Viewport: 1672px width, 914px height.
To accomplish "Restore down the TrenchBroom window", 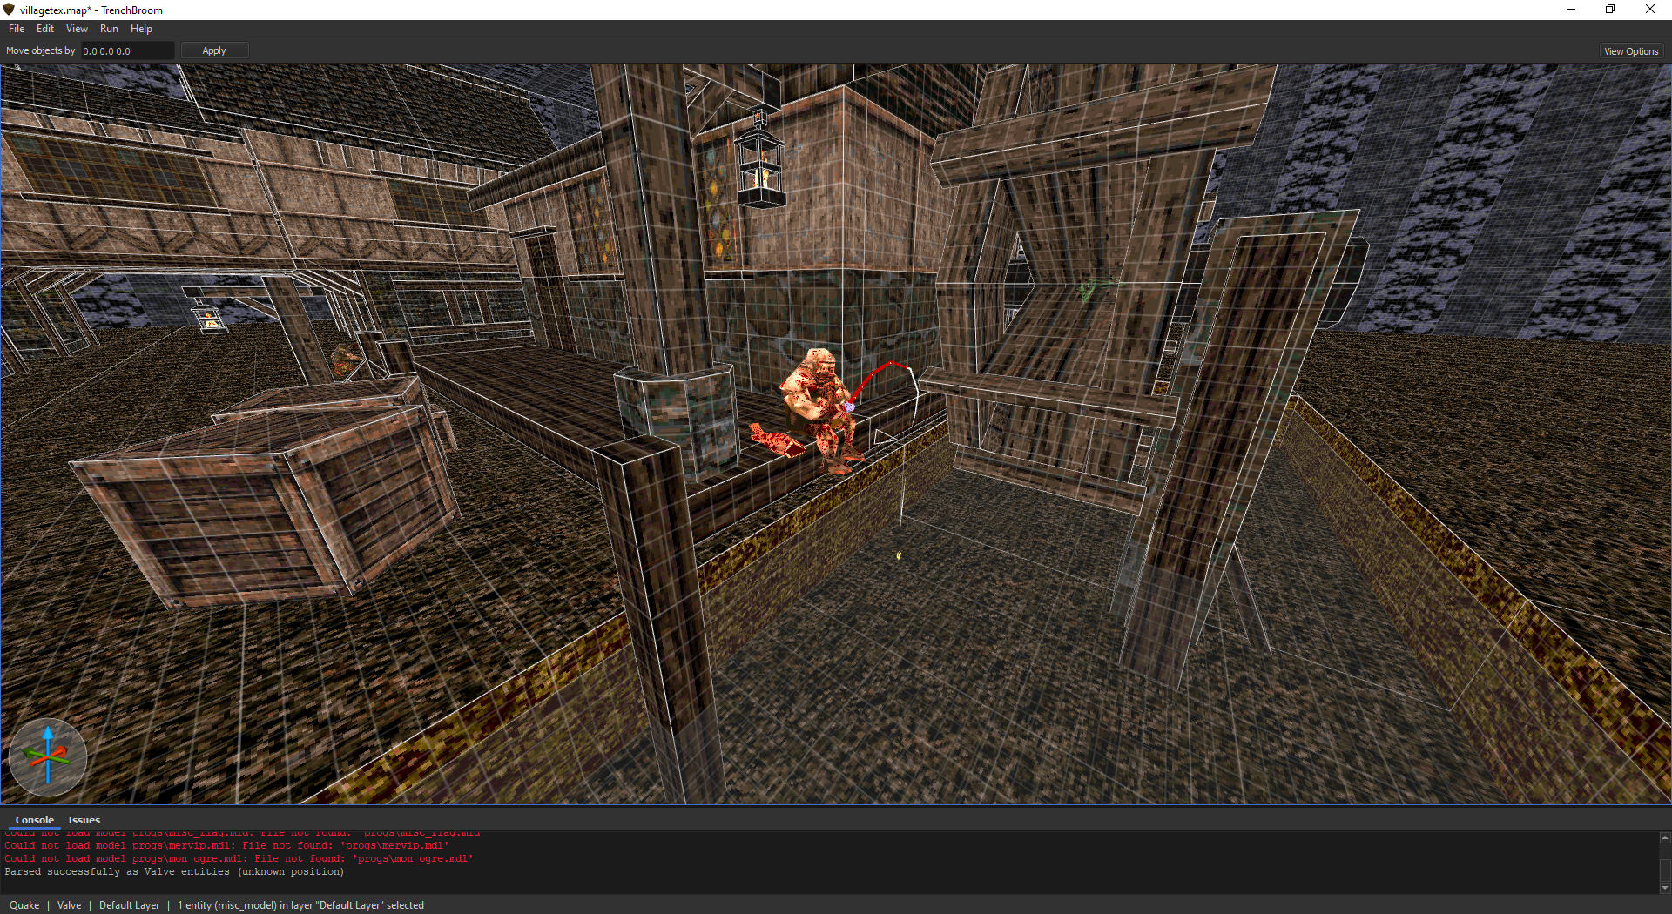I will 1610,10.
